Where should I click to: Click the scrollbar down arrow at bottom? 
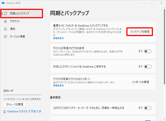164,119
